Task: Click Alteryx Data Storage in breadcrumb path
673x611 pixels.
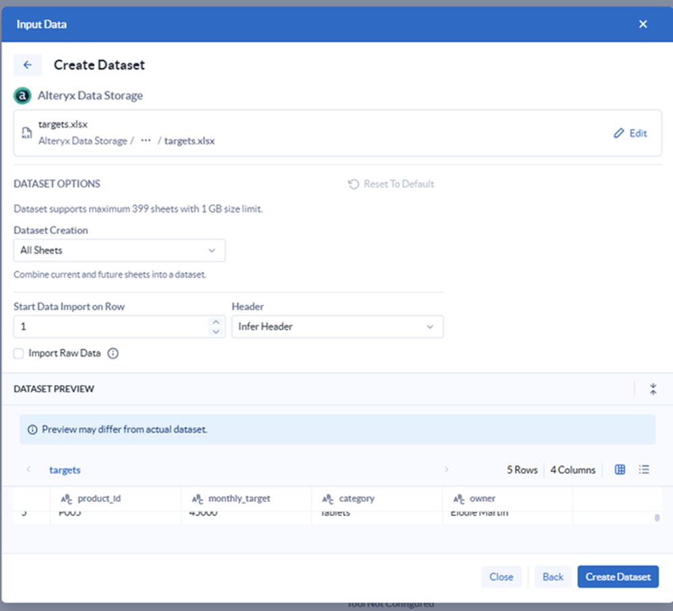Action: pos(83,141)
